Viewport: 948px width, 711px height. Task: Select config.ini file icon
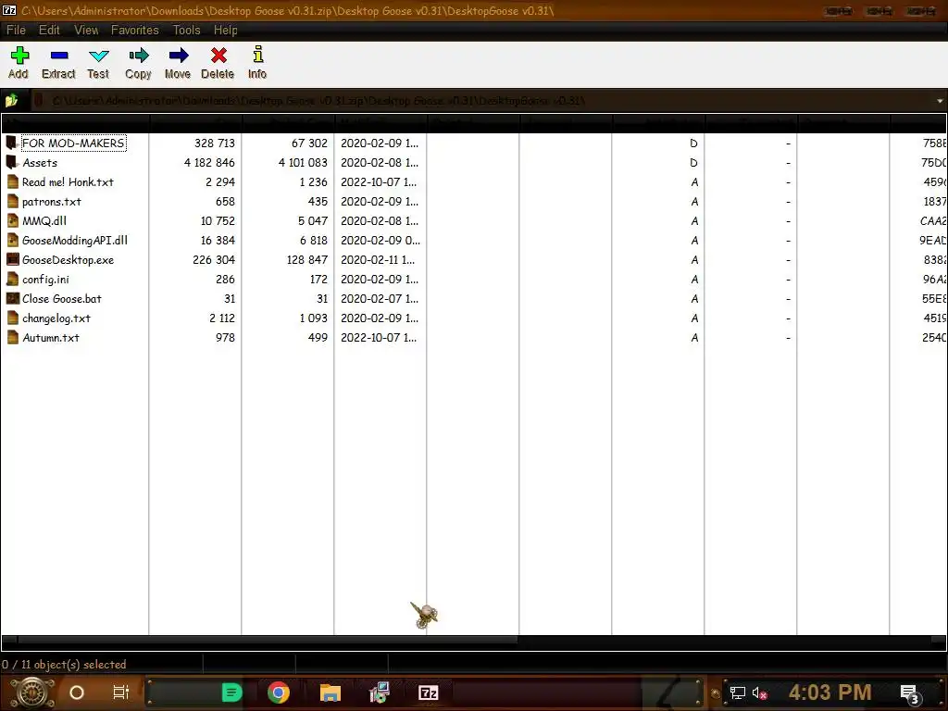[13, 279]
